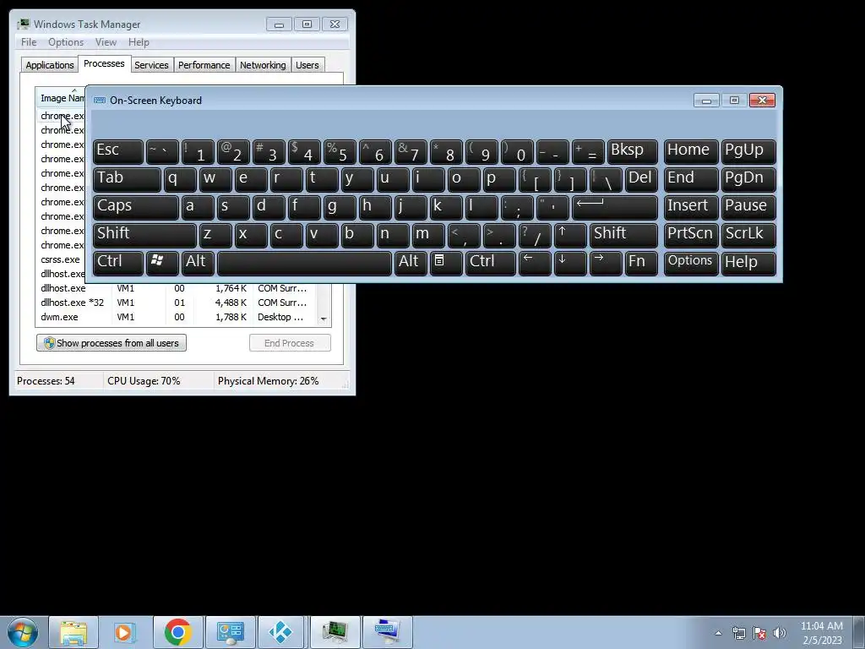This screenshot has width=865, height=649.
Task: Toggle the left Alt key
Action: pos(198,263)
